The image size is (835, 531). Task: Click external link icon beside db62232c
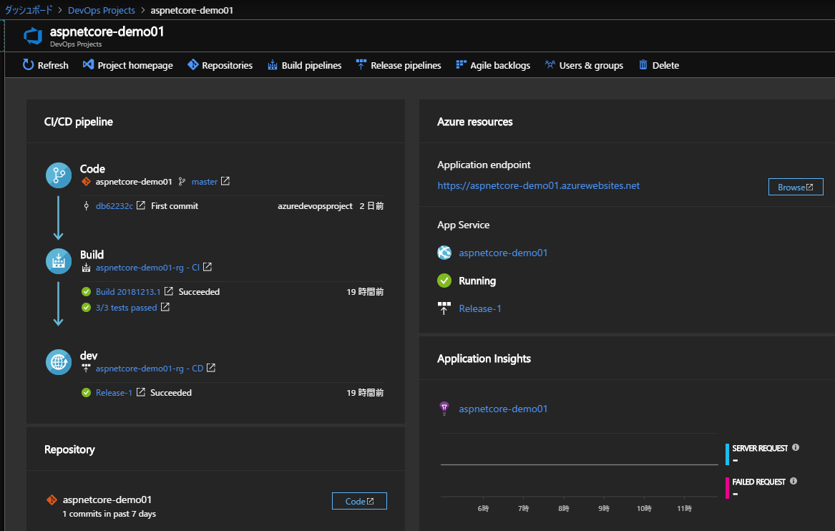click(140, 205)
